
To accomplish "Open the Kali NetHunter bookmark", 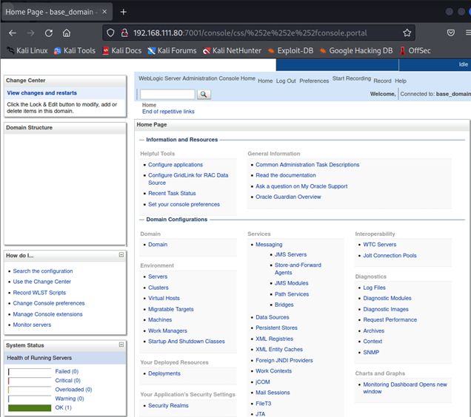I will tap(232, 51).
